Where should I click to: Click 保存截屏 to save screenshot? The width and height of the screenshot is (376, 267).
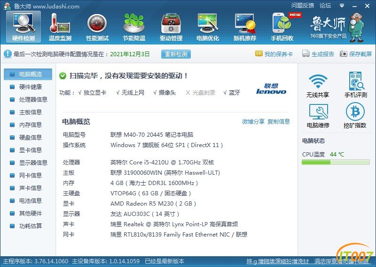tap(356, 54)
